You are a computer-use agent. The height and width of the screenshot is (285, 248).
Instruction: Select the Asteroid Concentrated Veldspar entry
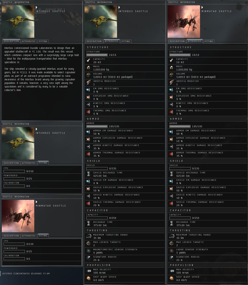click(x=26, y=274)
